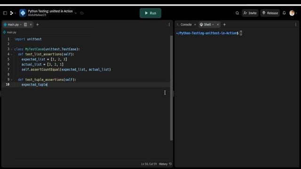Screen dimensions: 301x169
Task: Open the right pane three-dot menu
Action: (296, 24)
